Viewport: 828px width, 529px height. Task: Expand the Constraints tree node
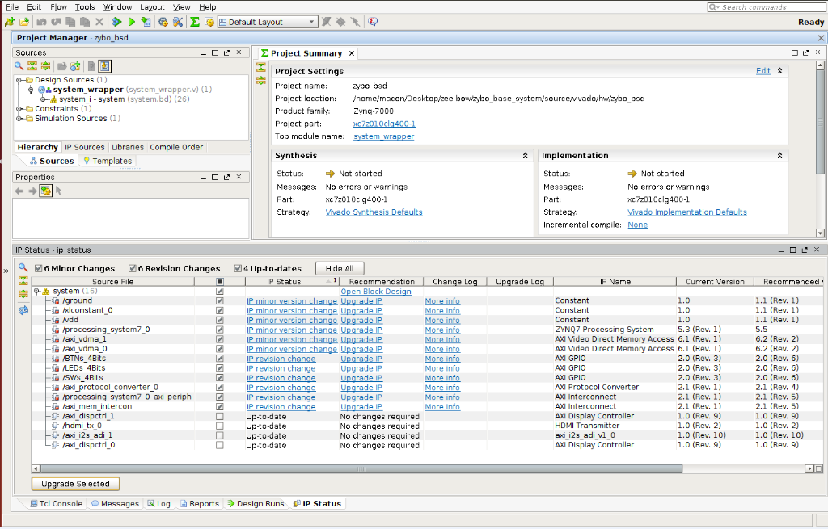[x=19, y=109]
